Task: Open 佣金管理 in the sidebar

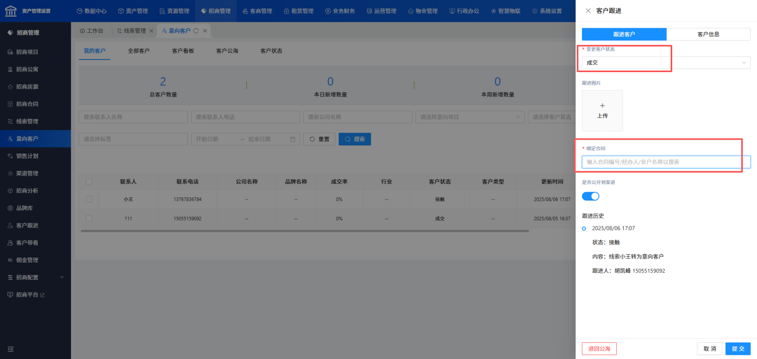Action: coord(35,260)
